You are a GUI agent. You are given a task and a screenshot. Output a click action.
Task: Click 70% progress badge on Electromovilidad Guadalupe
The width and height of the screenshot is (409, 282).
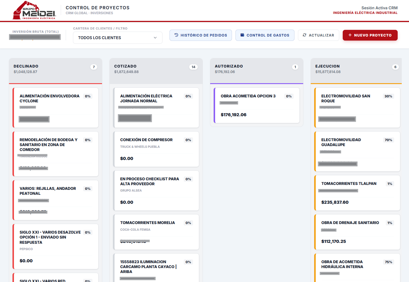388,140
